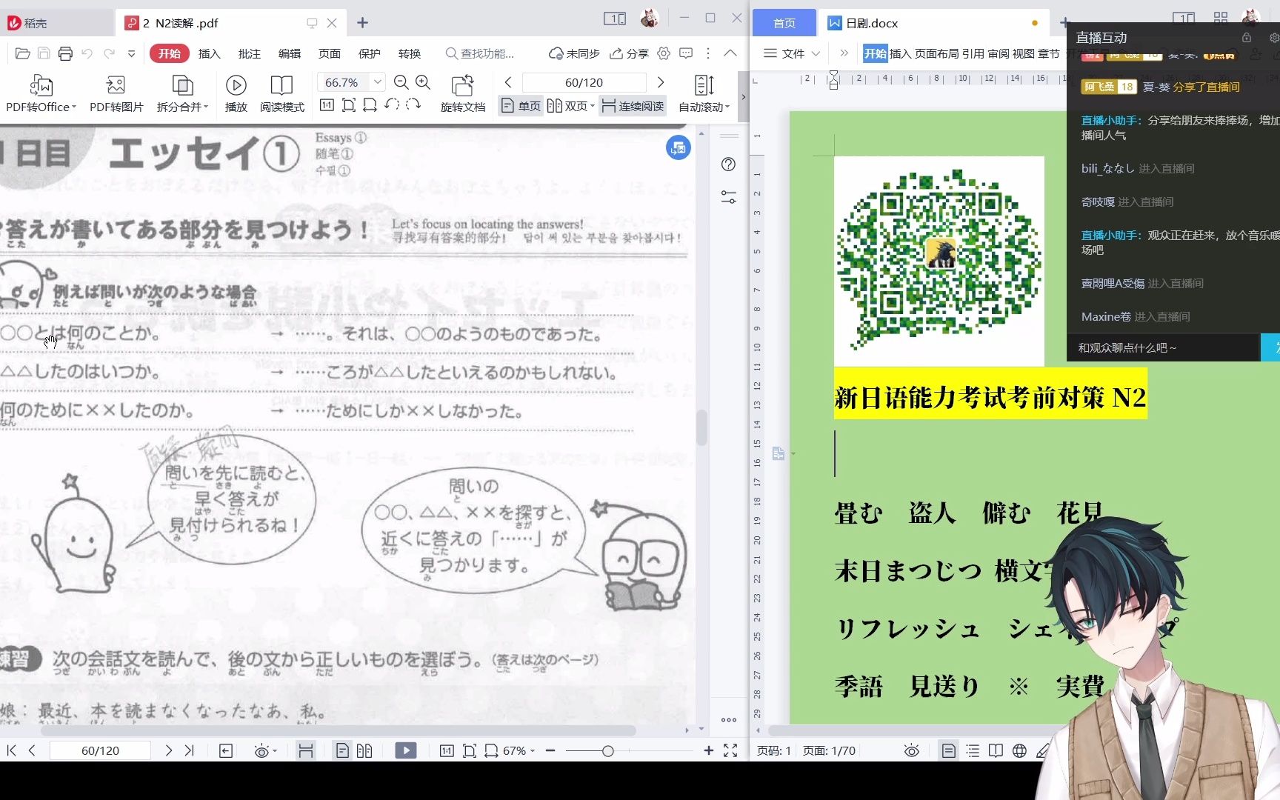Click the blue floating translate button

678,148
